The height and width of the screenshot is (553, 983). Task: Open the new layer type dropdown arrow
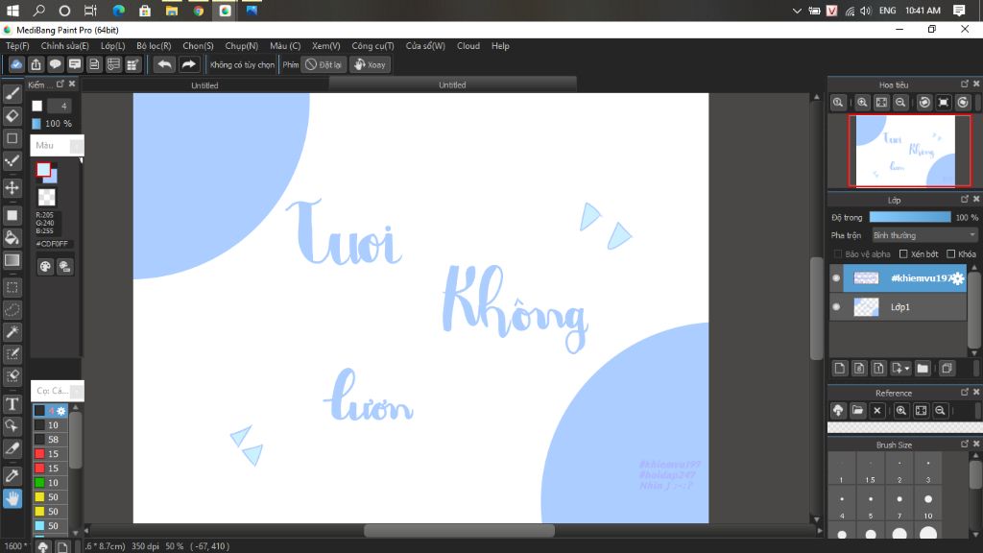pos(906,369)
